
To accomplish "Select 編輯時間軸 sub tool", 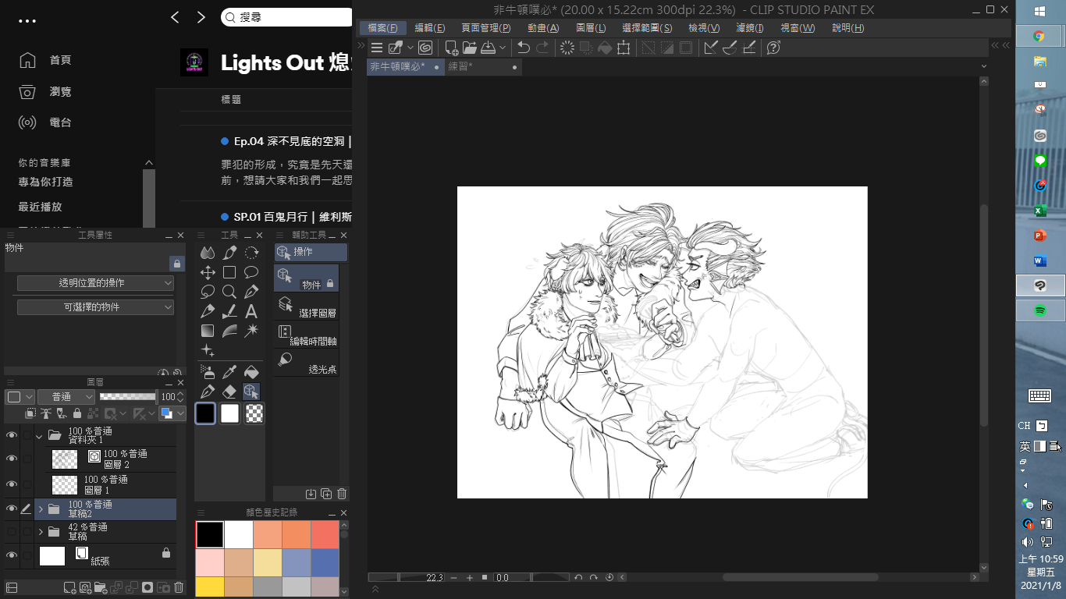I will click(307, 335).
